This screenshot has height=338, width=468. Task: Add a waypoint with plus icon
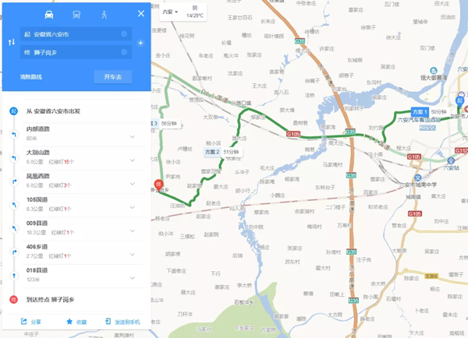point(140,43)
